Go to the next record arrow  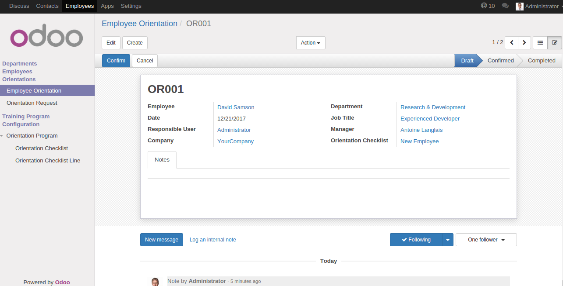click(524, 43)
